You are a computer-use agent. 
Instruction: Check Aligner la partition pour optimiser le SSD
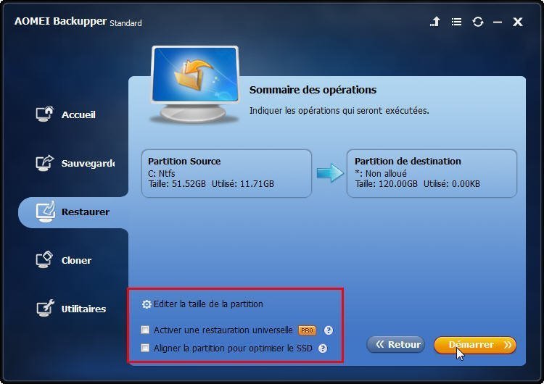(x=145, y=348)
